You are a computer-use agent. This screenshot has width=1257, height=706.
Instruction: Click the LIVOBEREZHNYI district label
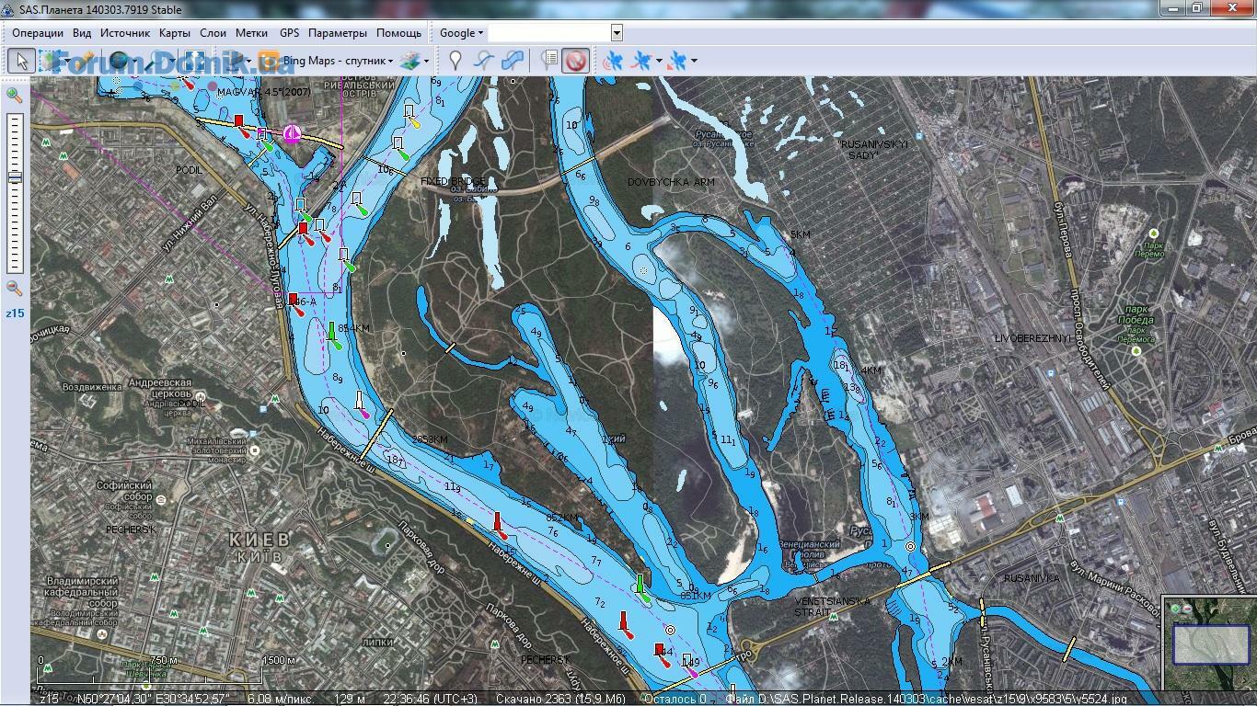tap(1033, 338)
